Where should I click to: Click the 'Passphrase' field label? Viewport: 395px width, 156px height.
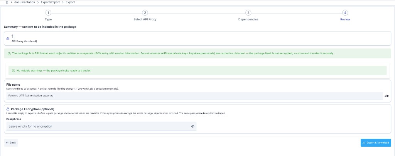pyautogui.click(x=13, y=119)
